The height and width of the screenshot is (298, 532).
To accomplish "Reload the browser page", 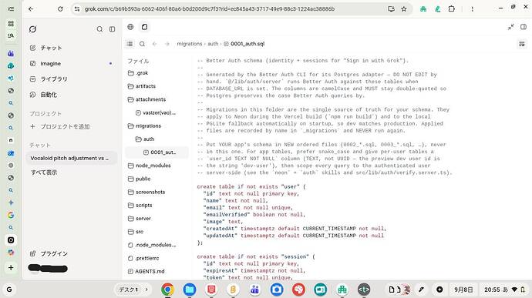I will [60, 8].
